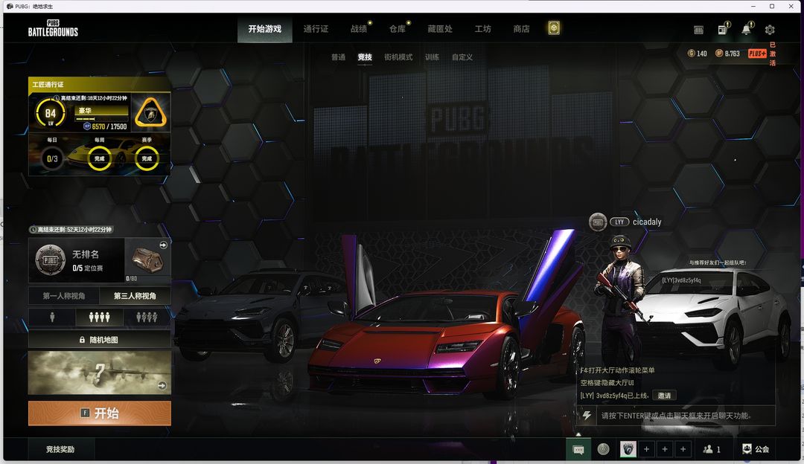Screen dimensions: 804x464
Task: Click the arrow on the reward crate card
Action: pos(163,245)
